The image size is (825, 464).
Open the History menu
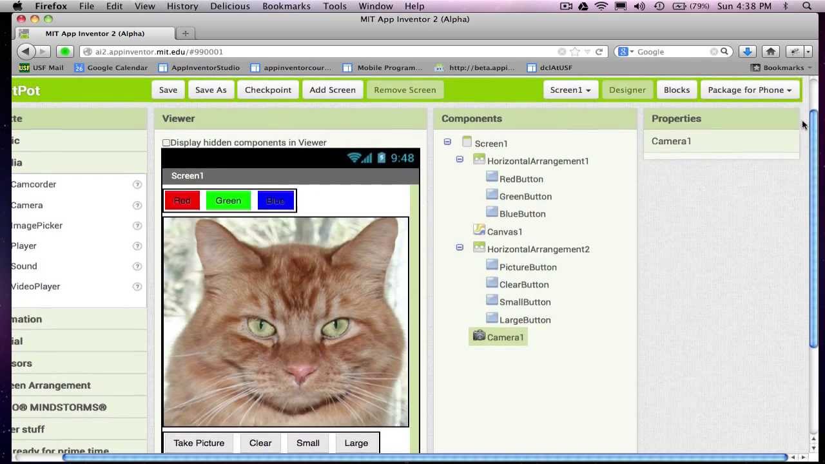pos(182,6)
